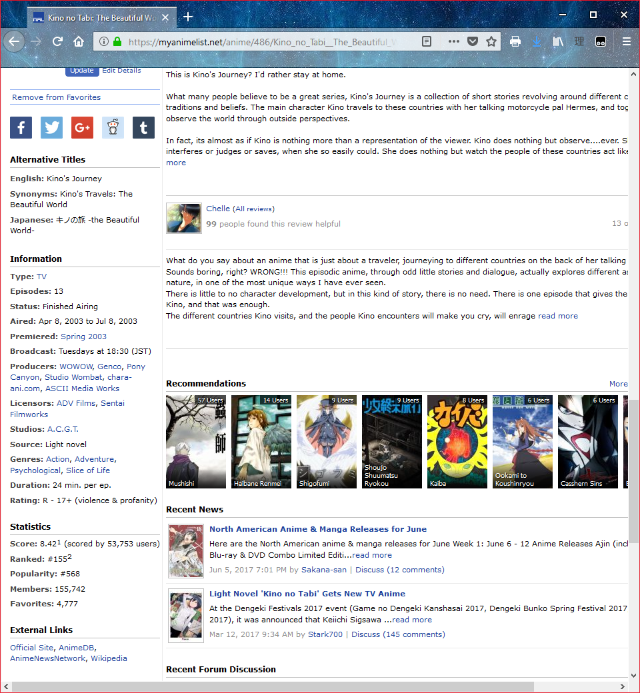Share to Tumblr icon

coord(143,127)
